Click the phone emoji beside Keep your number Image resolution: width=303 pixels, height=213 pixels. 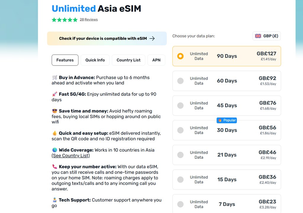(x=55, y=167)
